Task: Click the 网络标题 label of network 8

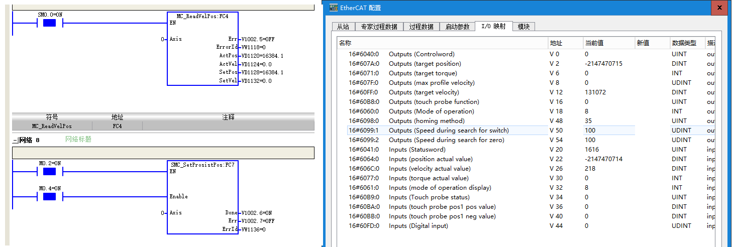Action: pos(78,139)
